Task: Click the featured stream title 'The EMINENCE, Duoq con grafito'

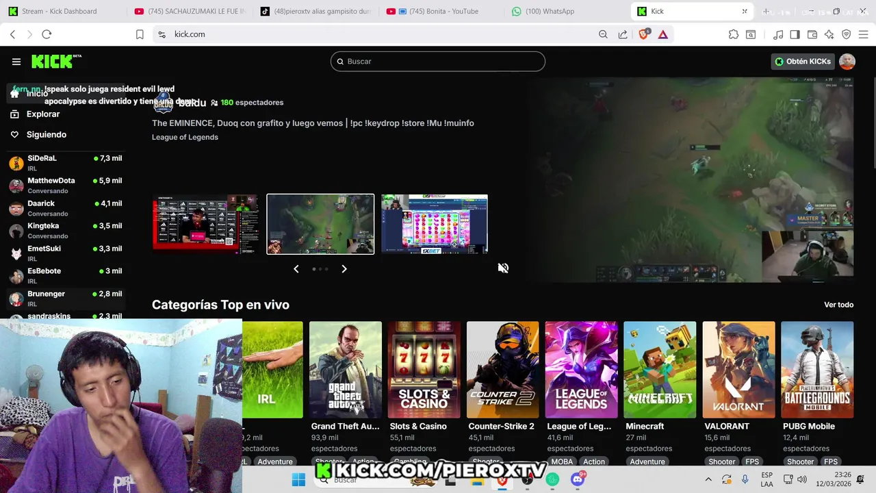Action: pyautogui.click(x=313, y=123)
